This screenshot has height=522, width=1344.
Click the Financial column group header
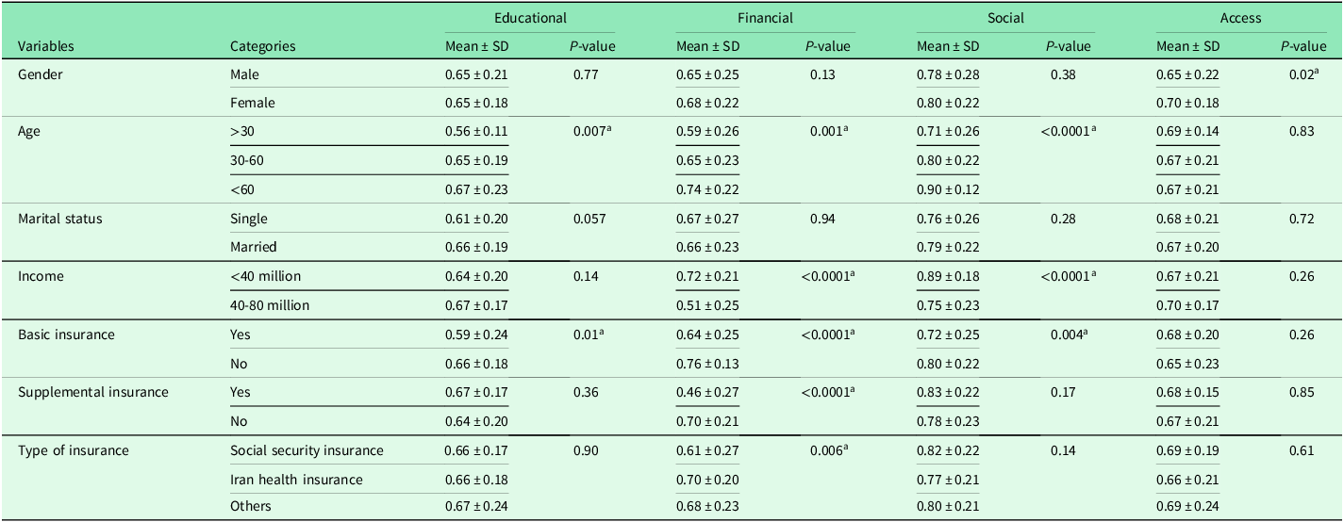(x=765, y=17)
